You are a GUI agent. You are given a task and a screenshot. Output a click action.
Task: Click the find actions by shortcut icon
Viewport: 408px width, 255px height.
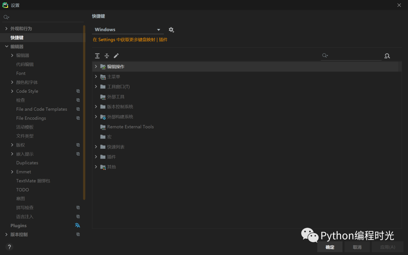(x=387, y=56)
